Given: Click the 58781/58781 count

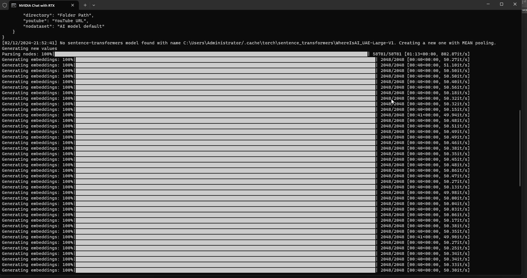Looking at the screenshot, I should (x=387, y=54).
